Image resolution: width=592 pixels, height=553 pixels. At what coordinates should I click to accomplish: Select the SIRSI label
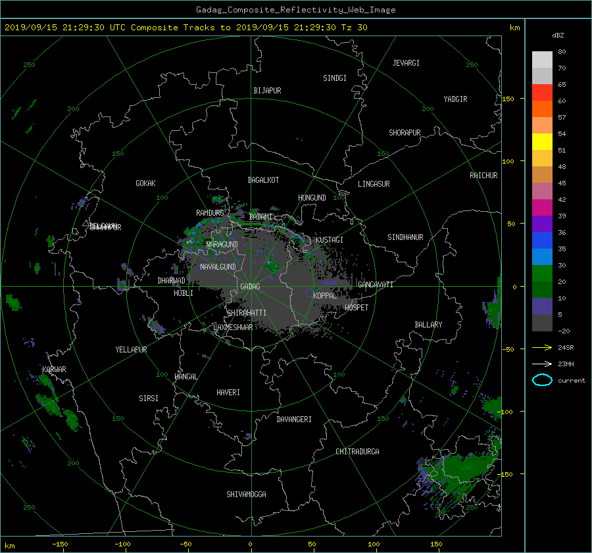(x=149, y=398)
